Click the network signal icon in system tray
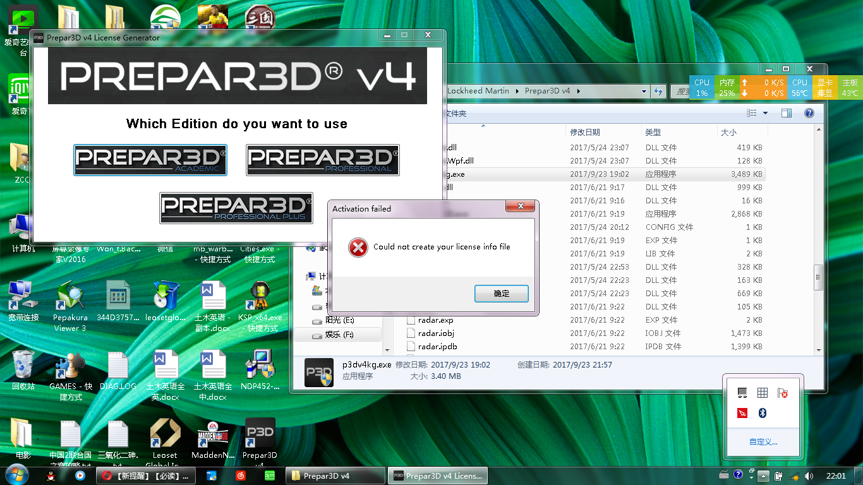 pos(793,476)
